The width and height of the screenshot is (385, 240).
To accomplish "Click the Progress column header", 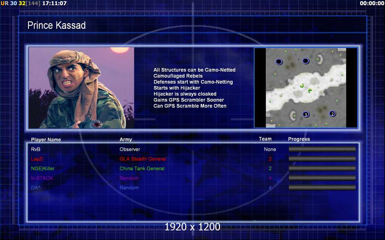I will 299,139.
